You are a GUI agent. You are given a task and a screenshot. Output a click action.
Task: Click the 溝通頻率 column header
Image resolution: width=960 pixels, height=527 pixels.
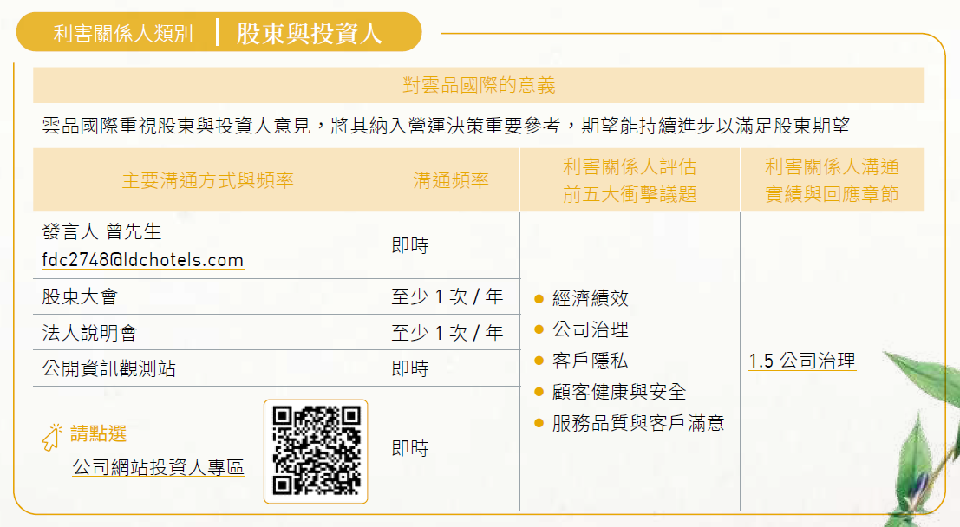point(451,180)
